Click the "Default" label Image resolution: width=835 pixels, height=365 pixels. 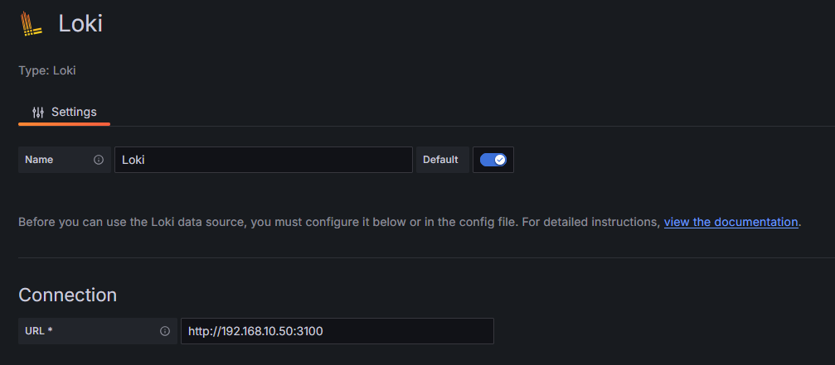440,160
